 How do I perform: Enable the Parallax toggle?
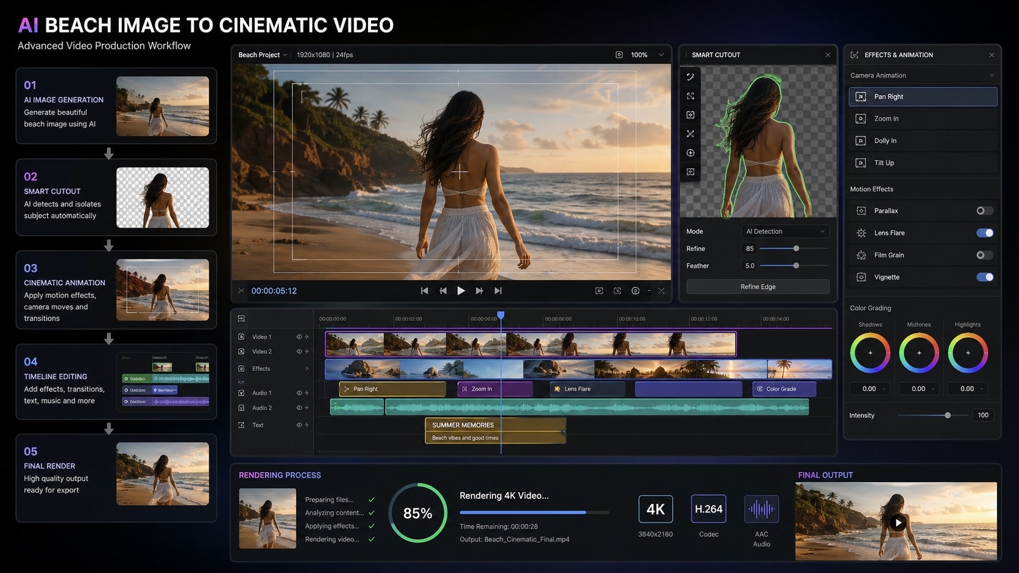click(984, 211)
